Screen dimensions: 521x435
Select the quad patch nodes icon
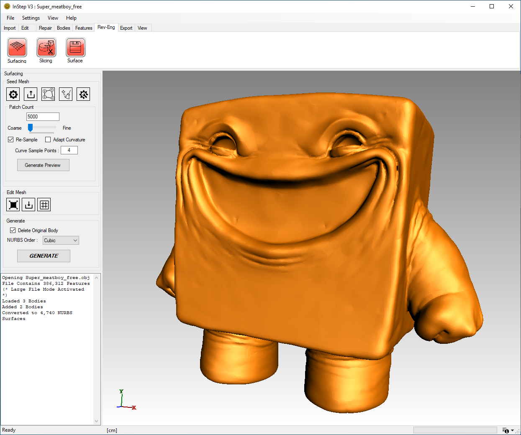[48, 95]
